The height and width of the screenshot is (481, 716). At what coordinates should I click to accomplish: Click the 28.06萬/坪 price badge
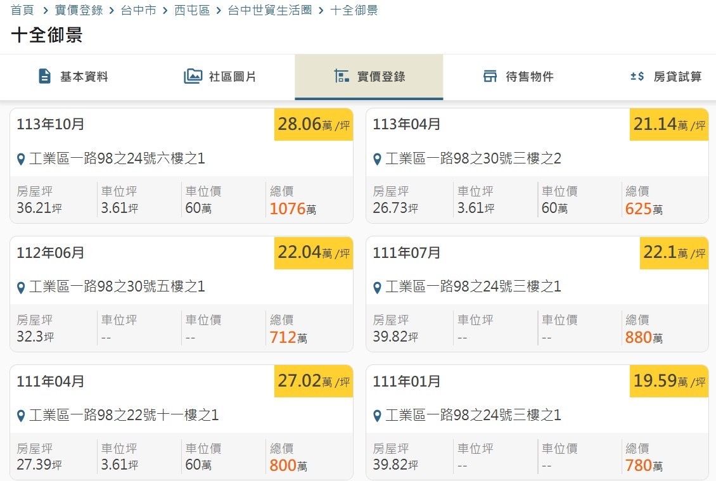click(314, 124)
